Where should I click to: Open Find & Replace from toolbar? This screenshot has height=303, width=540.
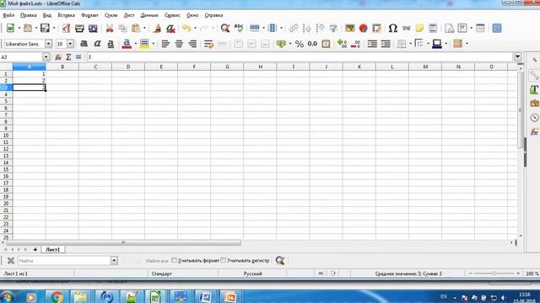(x=225, y=28)
